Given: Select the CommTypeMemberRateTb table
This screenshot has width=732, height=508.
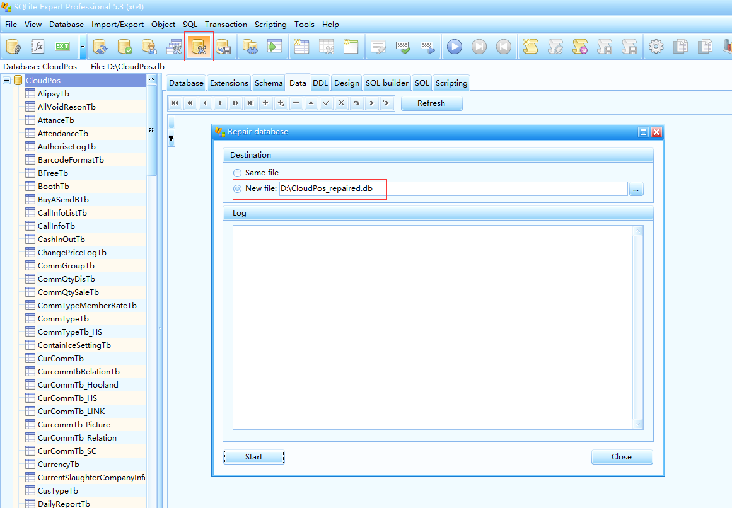Looking at the screenshot, I should [x=87, y=306].
